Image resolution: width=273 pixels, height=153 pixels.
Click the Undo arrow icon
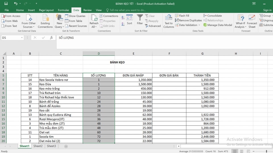(x=15, y=3)
